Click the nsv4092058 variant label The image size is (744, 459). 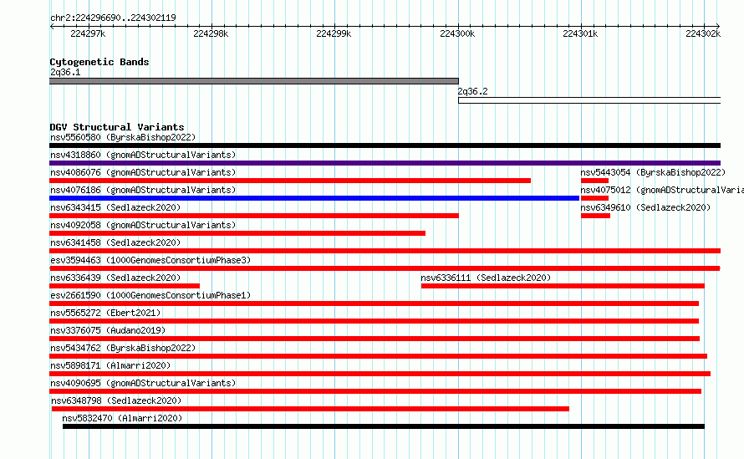[143, 225]
